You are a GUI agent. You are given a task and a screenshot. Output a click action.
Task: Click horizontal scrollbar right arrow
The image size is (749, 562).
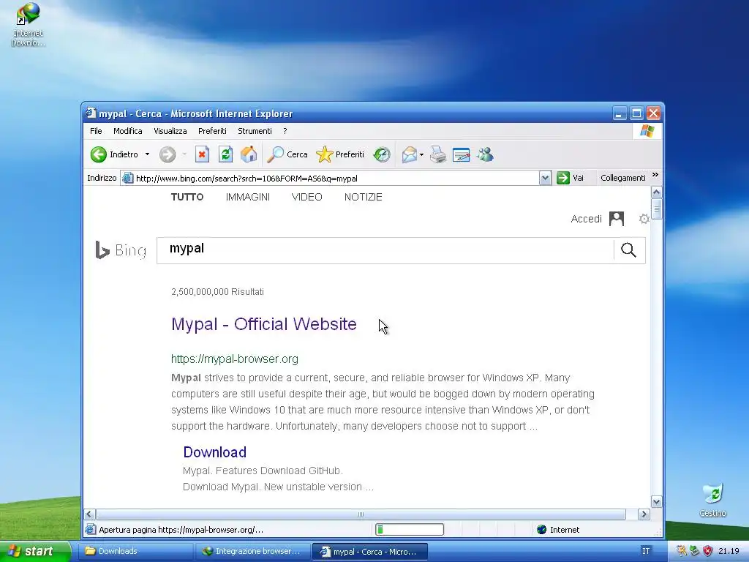[644, 514]
